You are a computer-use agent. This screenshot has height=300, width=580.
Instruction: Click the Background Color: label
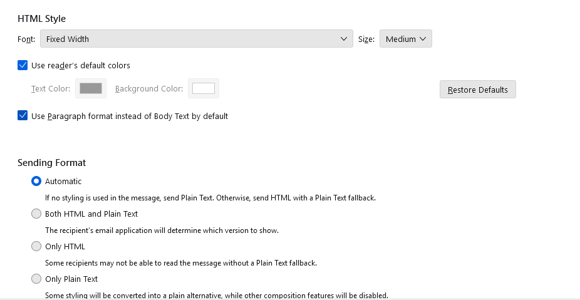(x=149, y=89)
